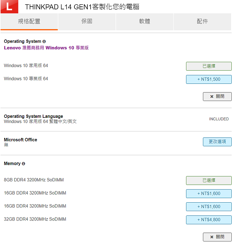Image resolution: width=233 pixels, height=246 pixels.
Task: Click the Lenovo 推薦商務用 Windows 10 專業版 text
Action: 46,48
